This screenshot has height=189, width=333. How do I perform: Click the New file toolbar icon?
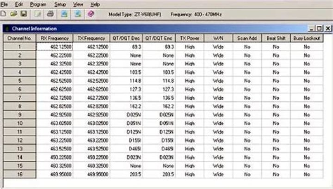[3, 14]
